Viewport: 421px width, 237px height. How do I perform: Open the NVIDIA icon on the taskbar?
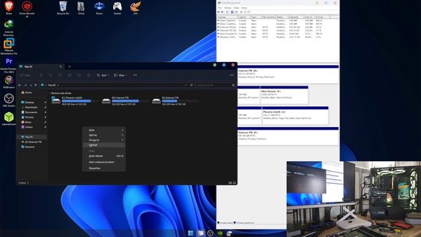pyautogui.click(x=220, y=233)
